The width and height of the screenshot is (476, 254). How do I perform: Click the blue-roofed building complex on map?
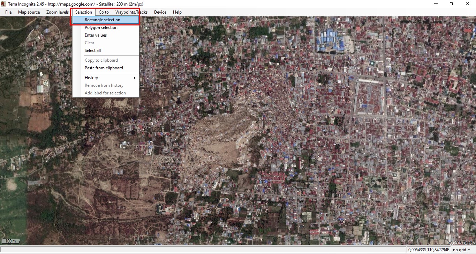[330, 41]
